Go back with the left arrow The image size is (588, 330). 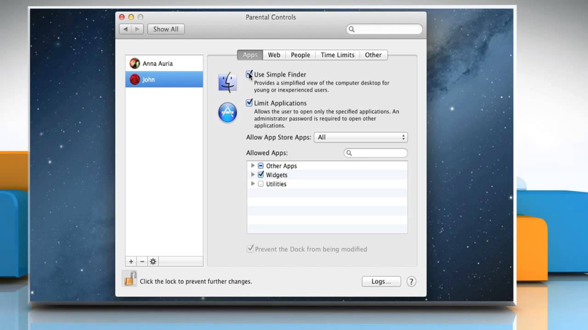pos(125,29)
